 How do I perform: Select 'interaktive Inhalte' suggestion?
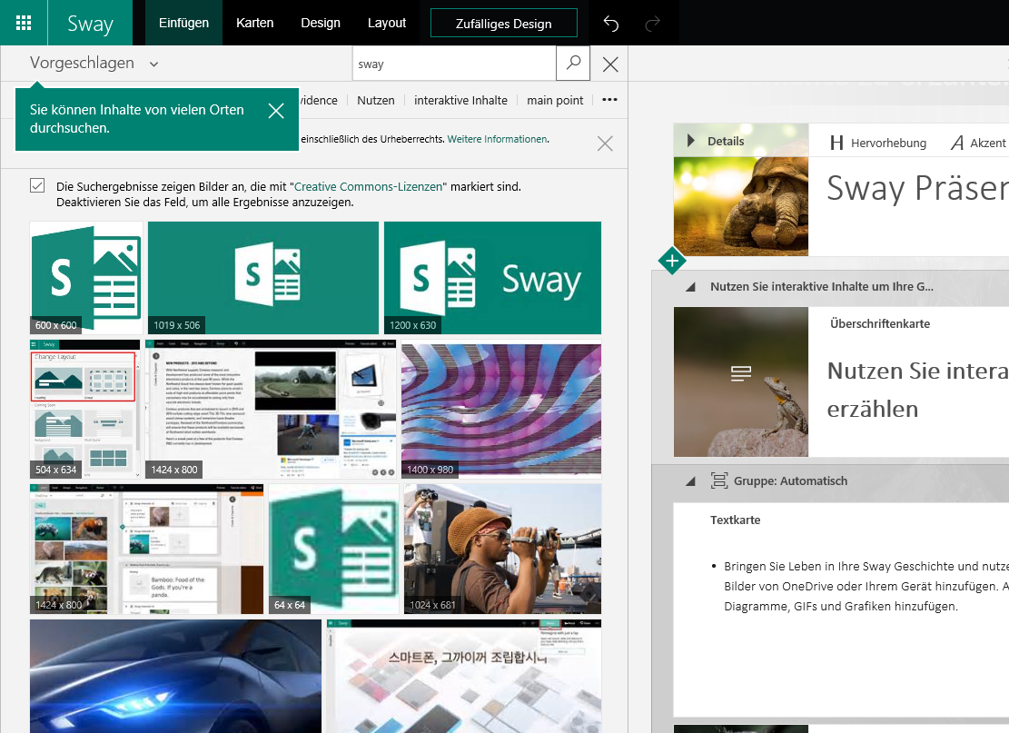[x=460, y=101]
